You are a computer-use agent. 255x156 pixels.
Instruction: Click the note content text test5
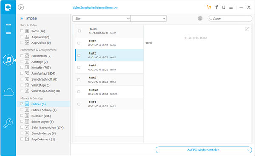click(x=149, y=43)
